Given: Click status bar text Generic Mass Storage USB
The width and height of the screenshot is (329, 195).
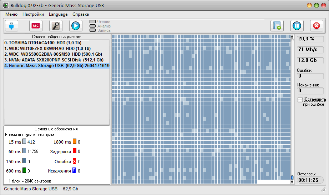Looking at the screenshot, I should coord(31,189).
